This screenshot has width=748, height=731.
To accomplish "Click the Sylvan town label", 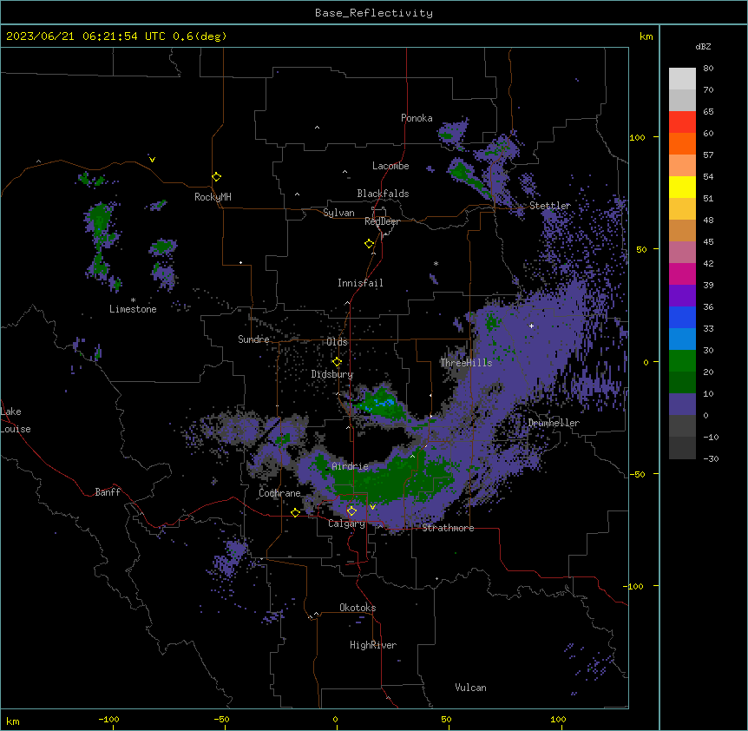I will click(x=338, y=213).
